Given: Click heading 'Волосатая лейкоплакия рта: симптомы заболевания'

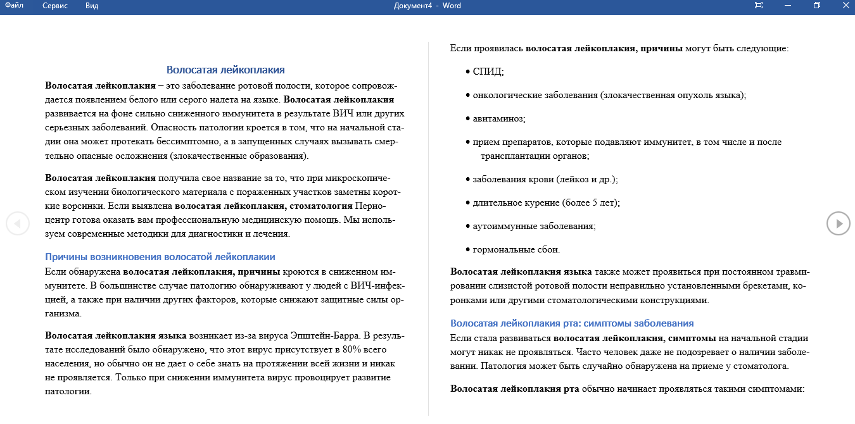Looking at the screenshot, I should 572,323.
